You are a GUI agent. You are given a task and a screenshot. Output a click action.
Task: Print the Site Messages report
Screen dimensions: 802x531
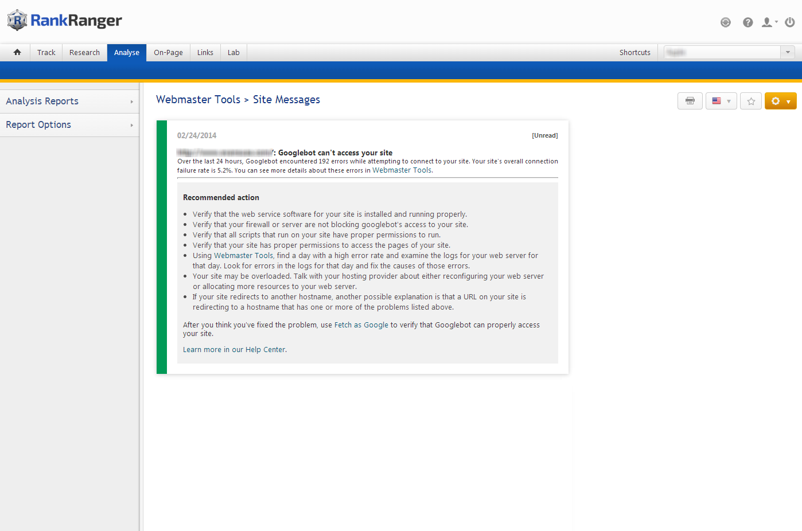pos(690,101)
